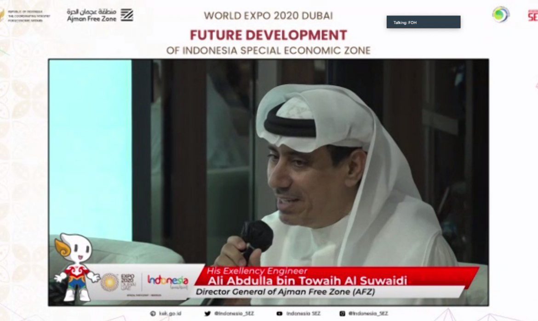
Task: Click the red SEZ logo at top right
Action: coord(532,15)
